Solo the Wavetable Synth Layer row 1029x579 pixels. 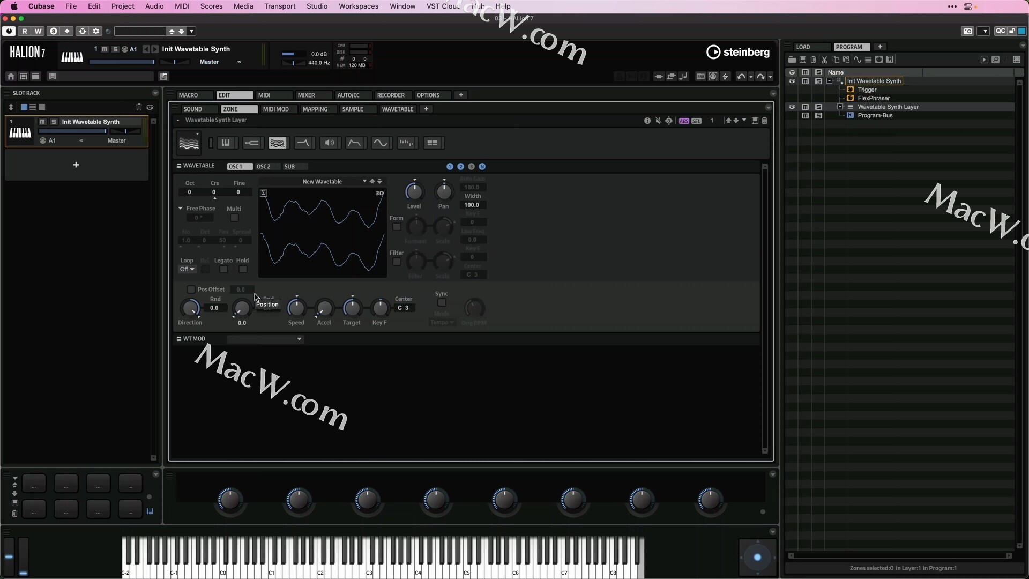click(818, 107)
